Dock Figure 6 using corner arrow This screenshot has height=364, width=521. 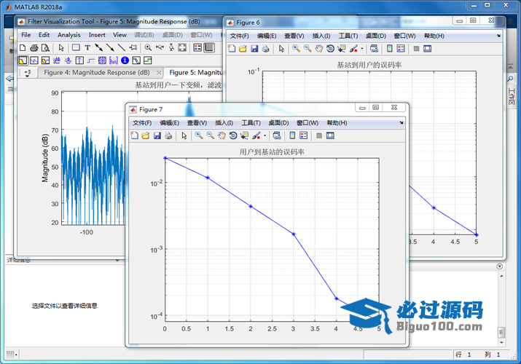click(498, 36)
